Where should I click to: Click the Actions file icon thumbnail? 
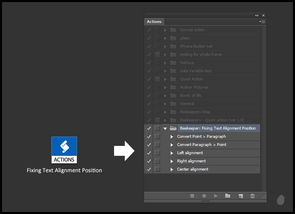click(64, 150)
